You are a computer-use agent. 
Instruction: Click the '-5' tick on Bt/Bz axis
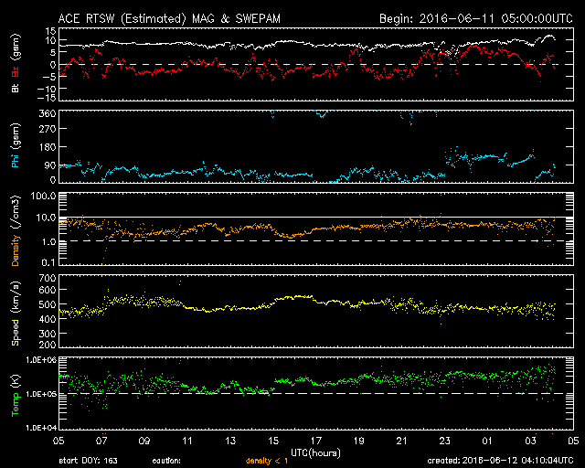click(x=48, y=77)
